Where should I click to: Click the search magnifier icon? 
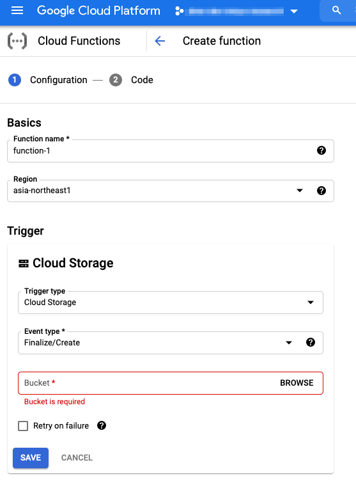tap(336, 10)
